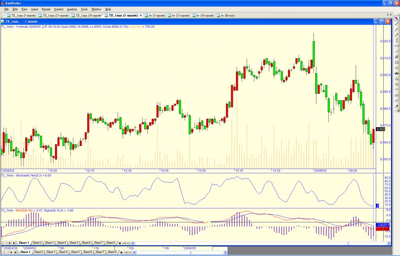
Task: Open the Format menu
Action: (46, 9)
